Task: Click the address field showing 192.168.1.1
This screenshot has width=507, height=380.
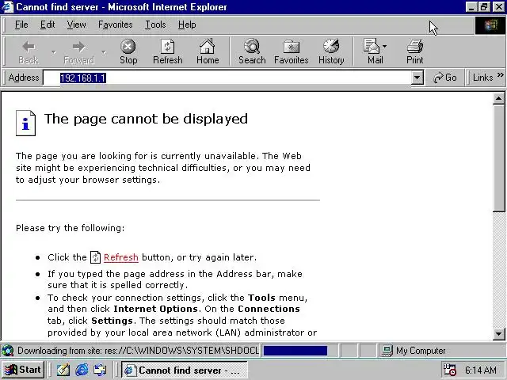Action: (x=227, y=78)
